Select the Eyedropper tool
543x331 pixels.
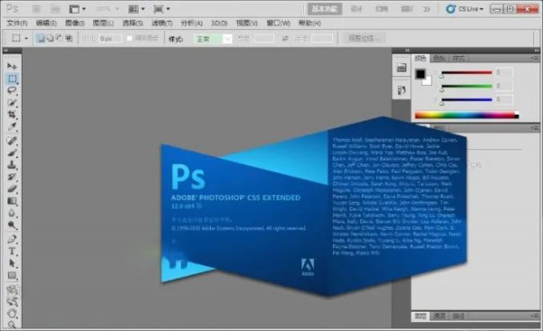pyautogui.click(x=12, y=127)
